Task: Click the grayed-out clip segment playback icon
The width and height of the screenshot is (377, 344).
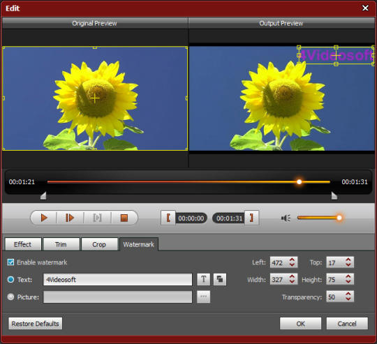Action: click(x=97, y=218)
